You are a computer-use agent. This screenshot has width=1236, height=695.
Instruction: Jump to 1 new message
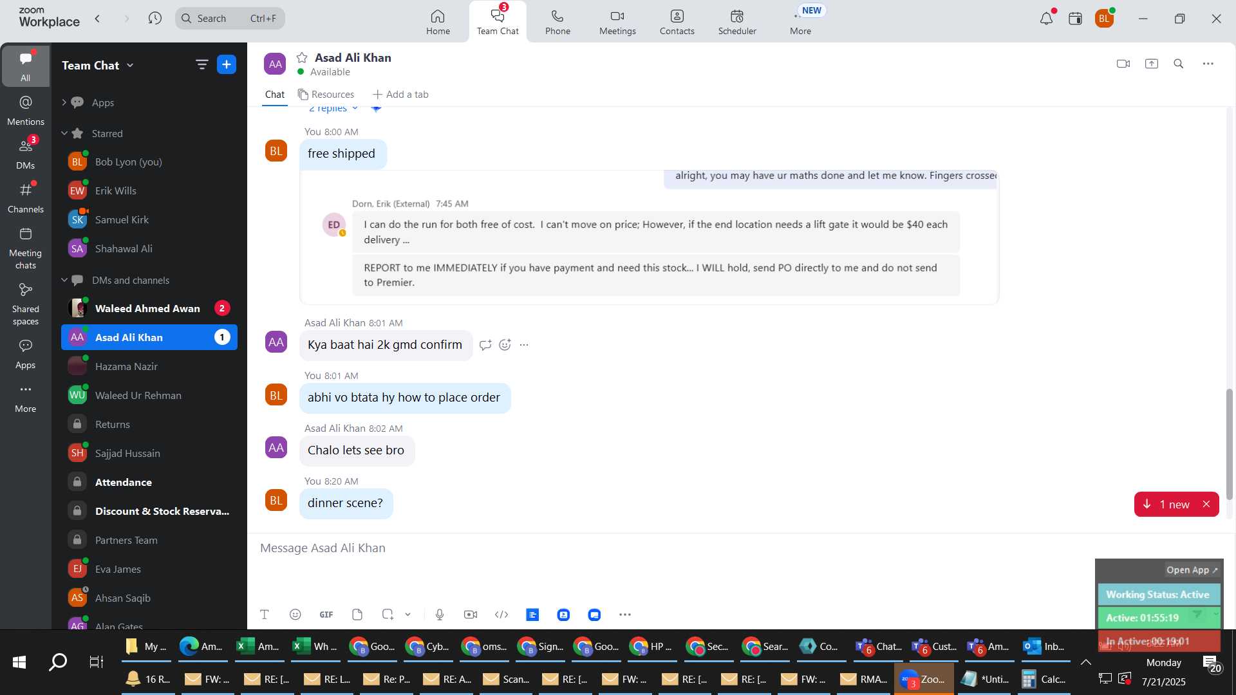[1168, 505]
